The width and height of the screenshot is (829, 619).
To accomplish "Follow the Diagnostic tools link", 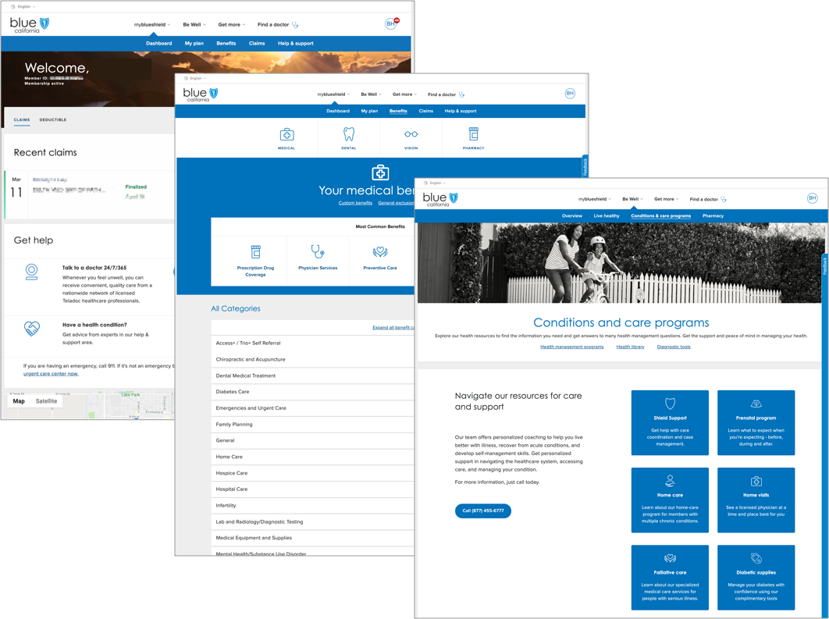I will click(x=674, y=347).
